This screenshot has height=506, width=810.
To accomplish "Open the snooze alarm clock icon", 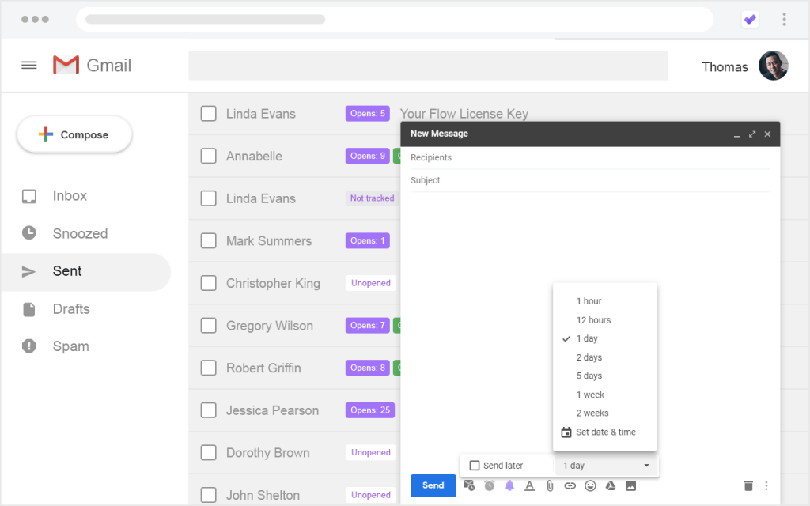I will pyautogui.click(x=489, y=485).
